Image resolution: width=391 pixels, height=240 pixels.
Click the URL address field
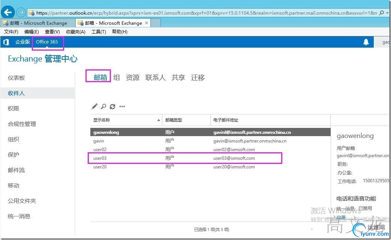(x=207, y=13)
